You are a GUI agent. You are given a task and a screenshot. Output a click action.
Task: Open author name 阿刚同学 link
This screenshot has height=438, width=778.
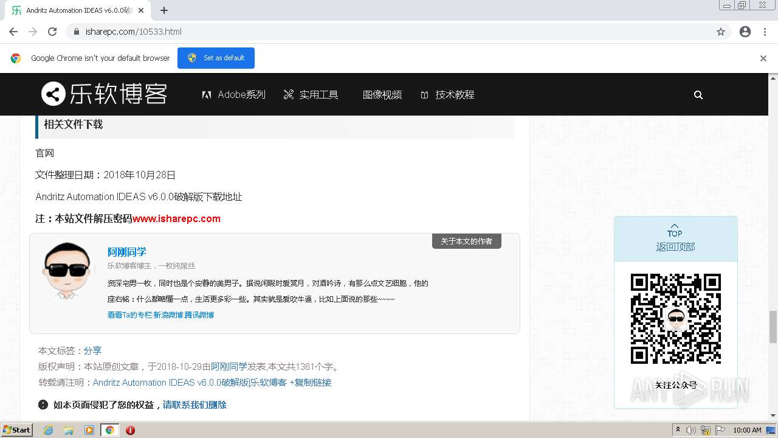point(127,252)
